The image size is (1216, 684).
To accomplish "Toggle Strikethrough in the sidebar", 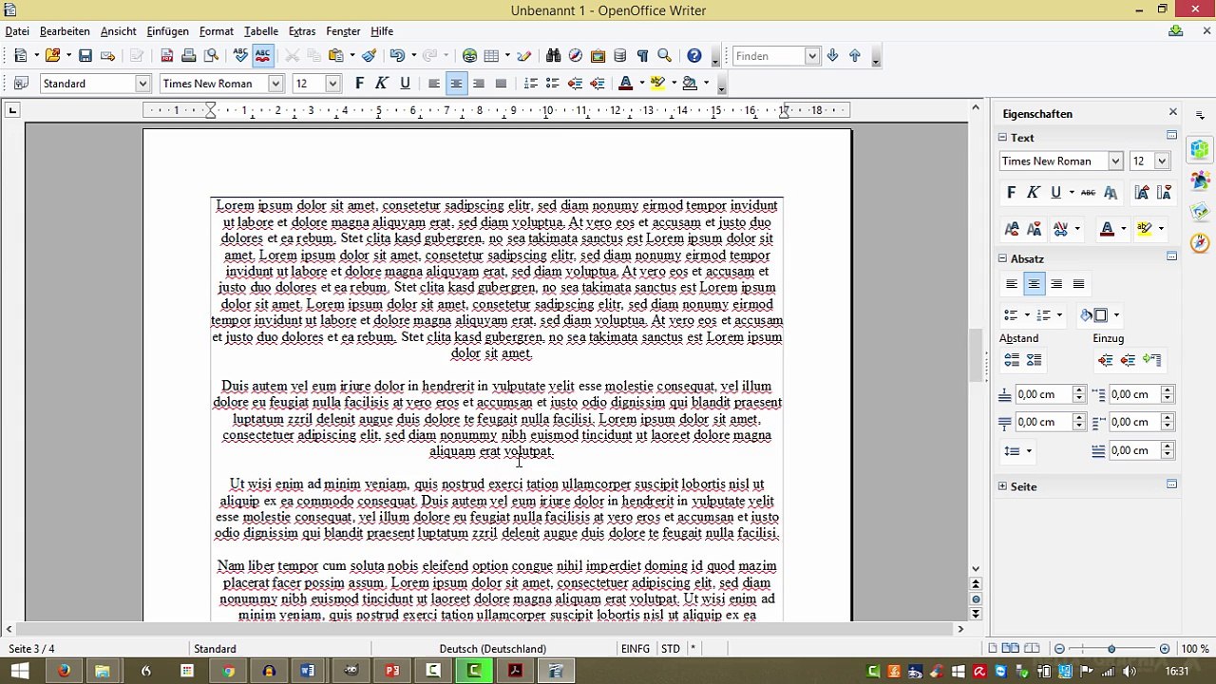I will pyautogui.click(x=1088, y=193).
